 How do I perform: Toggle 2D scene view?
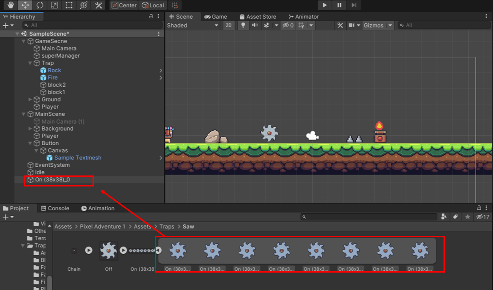(229, 25)
